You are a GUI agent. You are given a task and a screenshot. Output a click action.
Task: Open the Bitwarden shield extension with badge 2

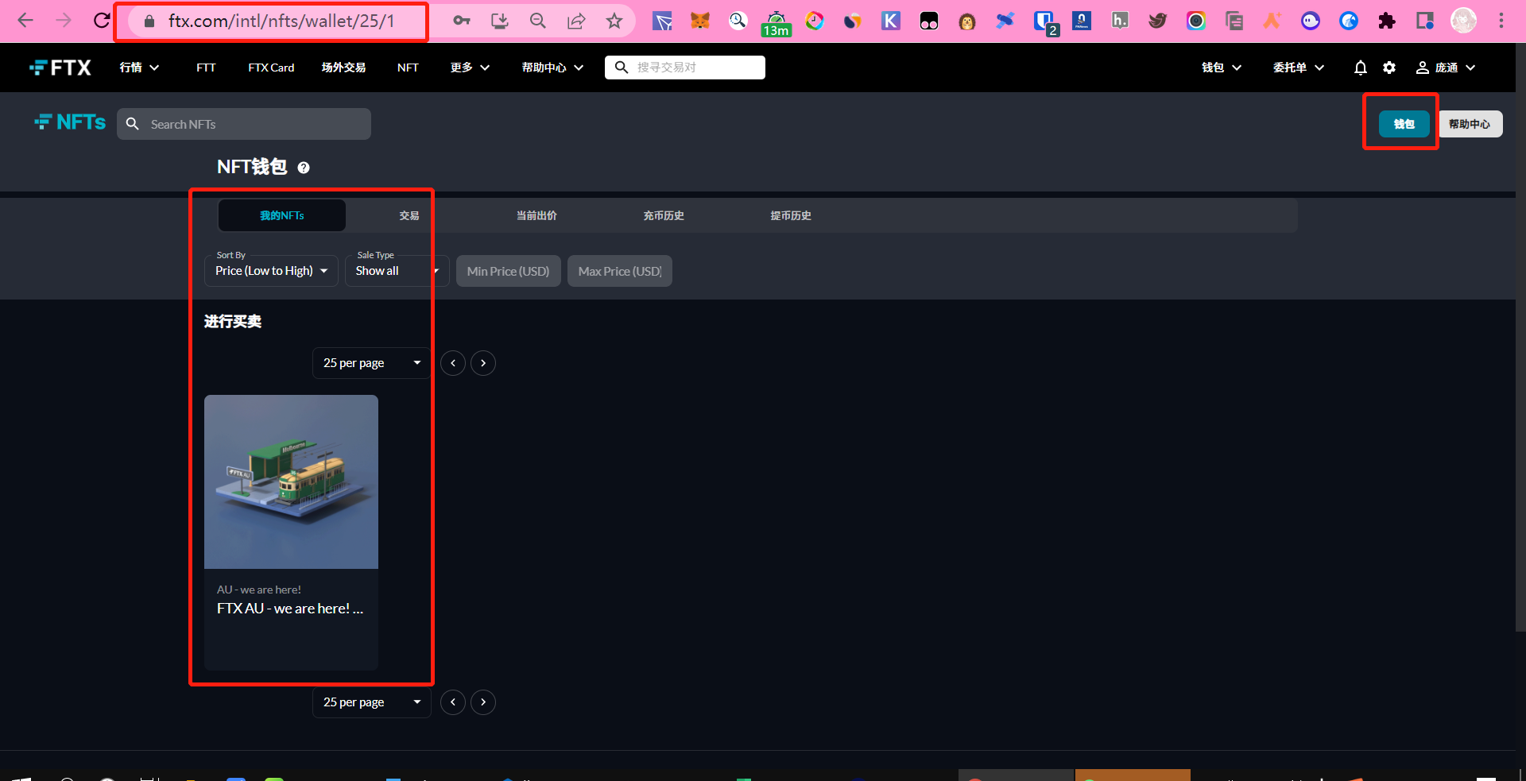point(1045,22)
